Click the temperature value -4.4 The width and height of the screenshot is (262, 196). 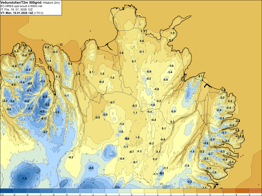(127, 139)
